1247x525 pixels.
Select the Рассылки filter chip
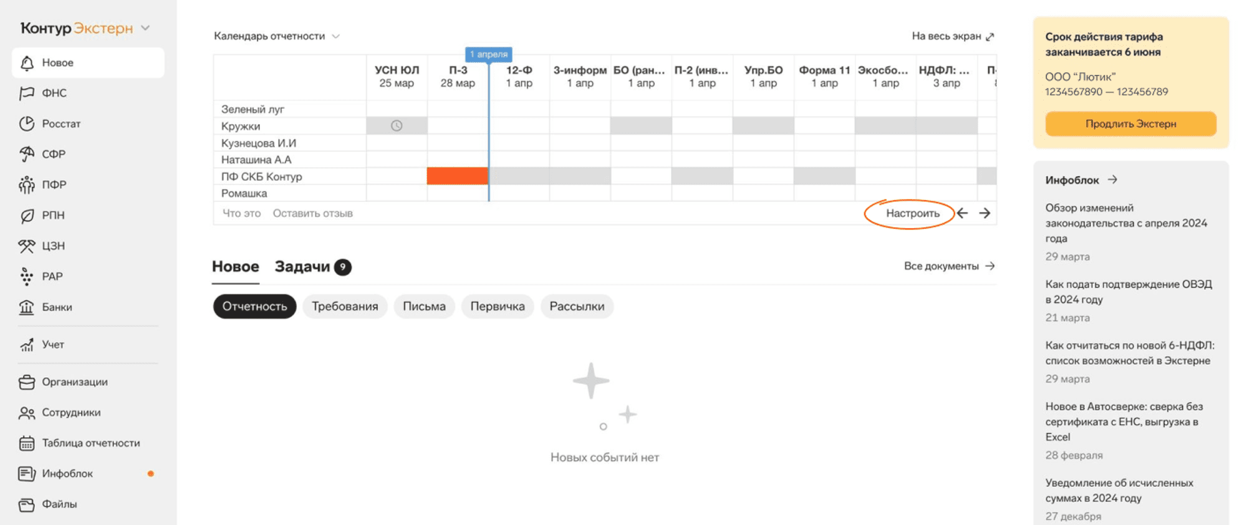point(577,307)
